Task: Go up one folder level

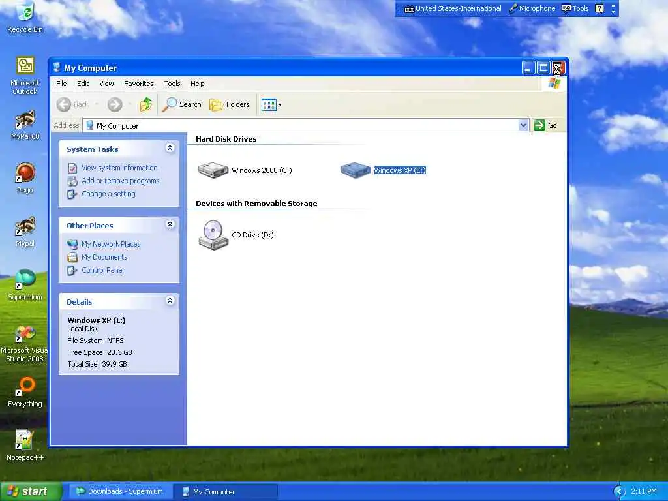Action: (x=146, y=104)
